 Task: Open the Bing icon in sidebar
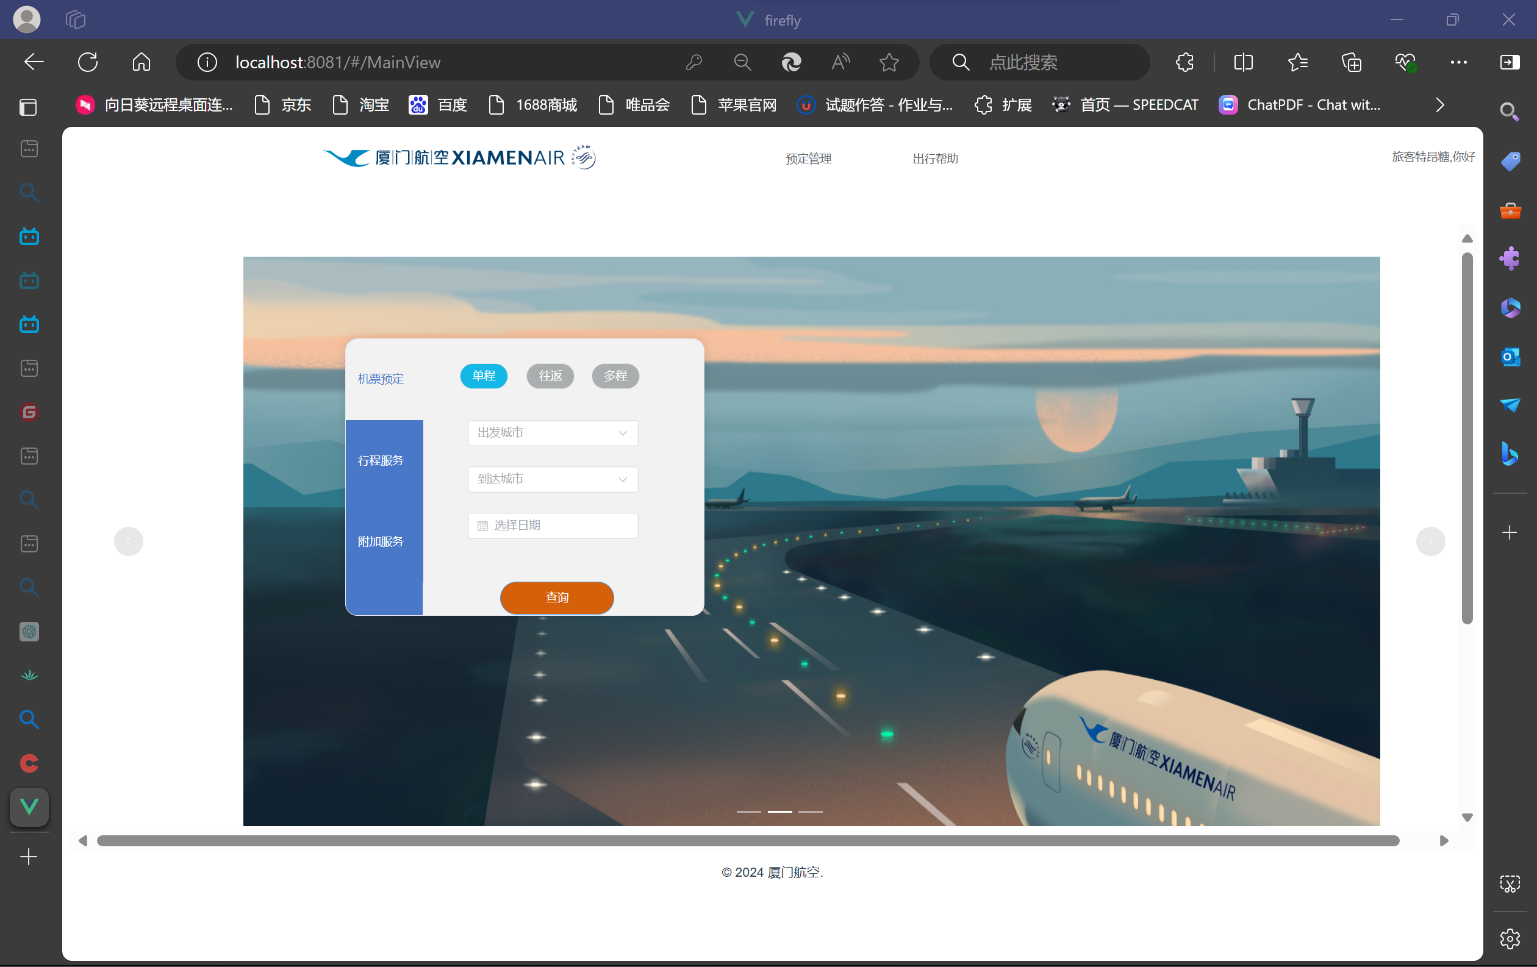click(x=1510, y=454)
